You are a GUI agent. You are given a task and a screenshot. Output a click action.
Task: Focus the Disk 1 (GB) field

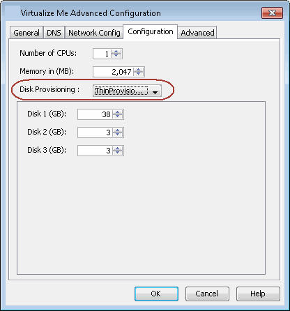pyautogui.click(x=95, y=114)
